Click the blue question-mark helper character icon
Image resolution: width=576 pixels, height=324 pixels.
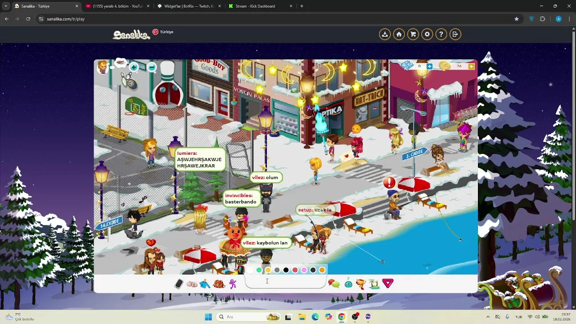348,283
